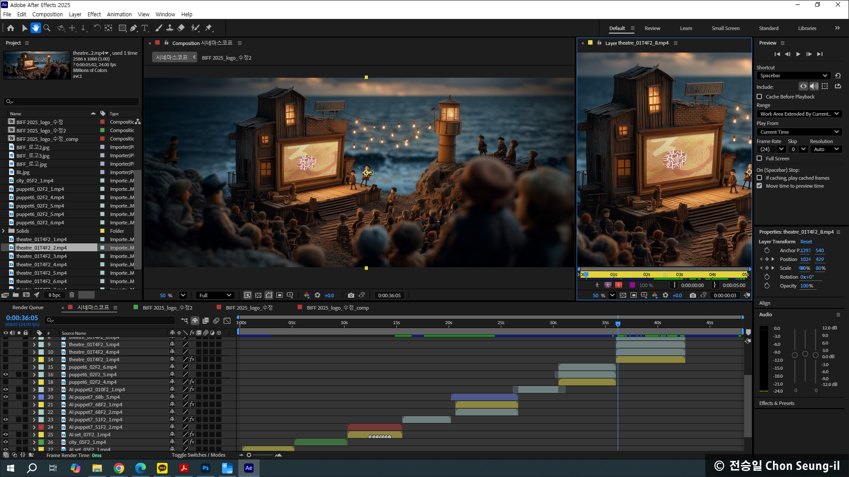The width and height of the screenshot is (849, 477).
Task: Switch to BIFF 2025_logo_수정2 timeline tab
Action: tap(167, 307)
